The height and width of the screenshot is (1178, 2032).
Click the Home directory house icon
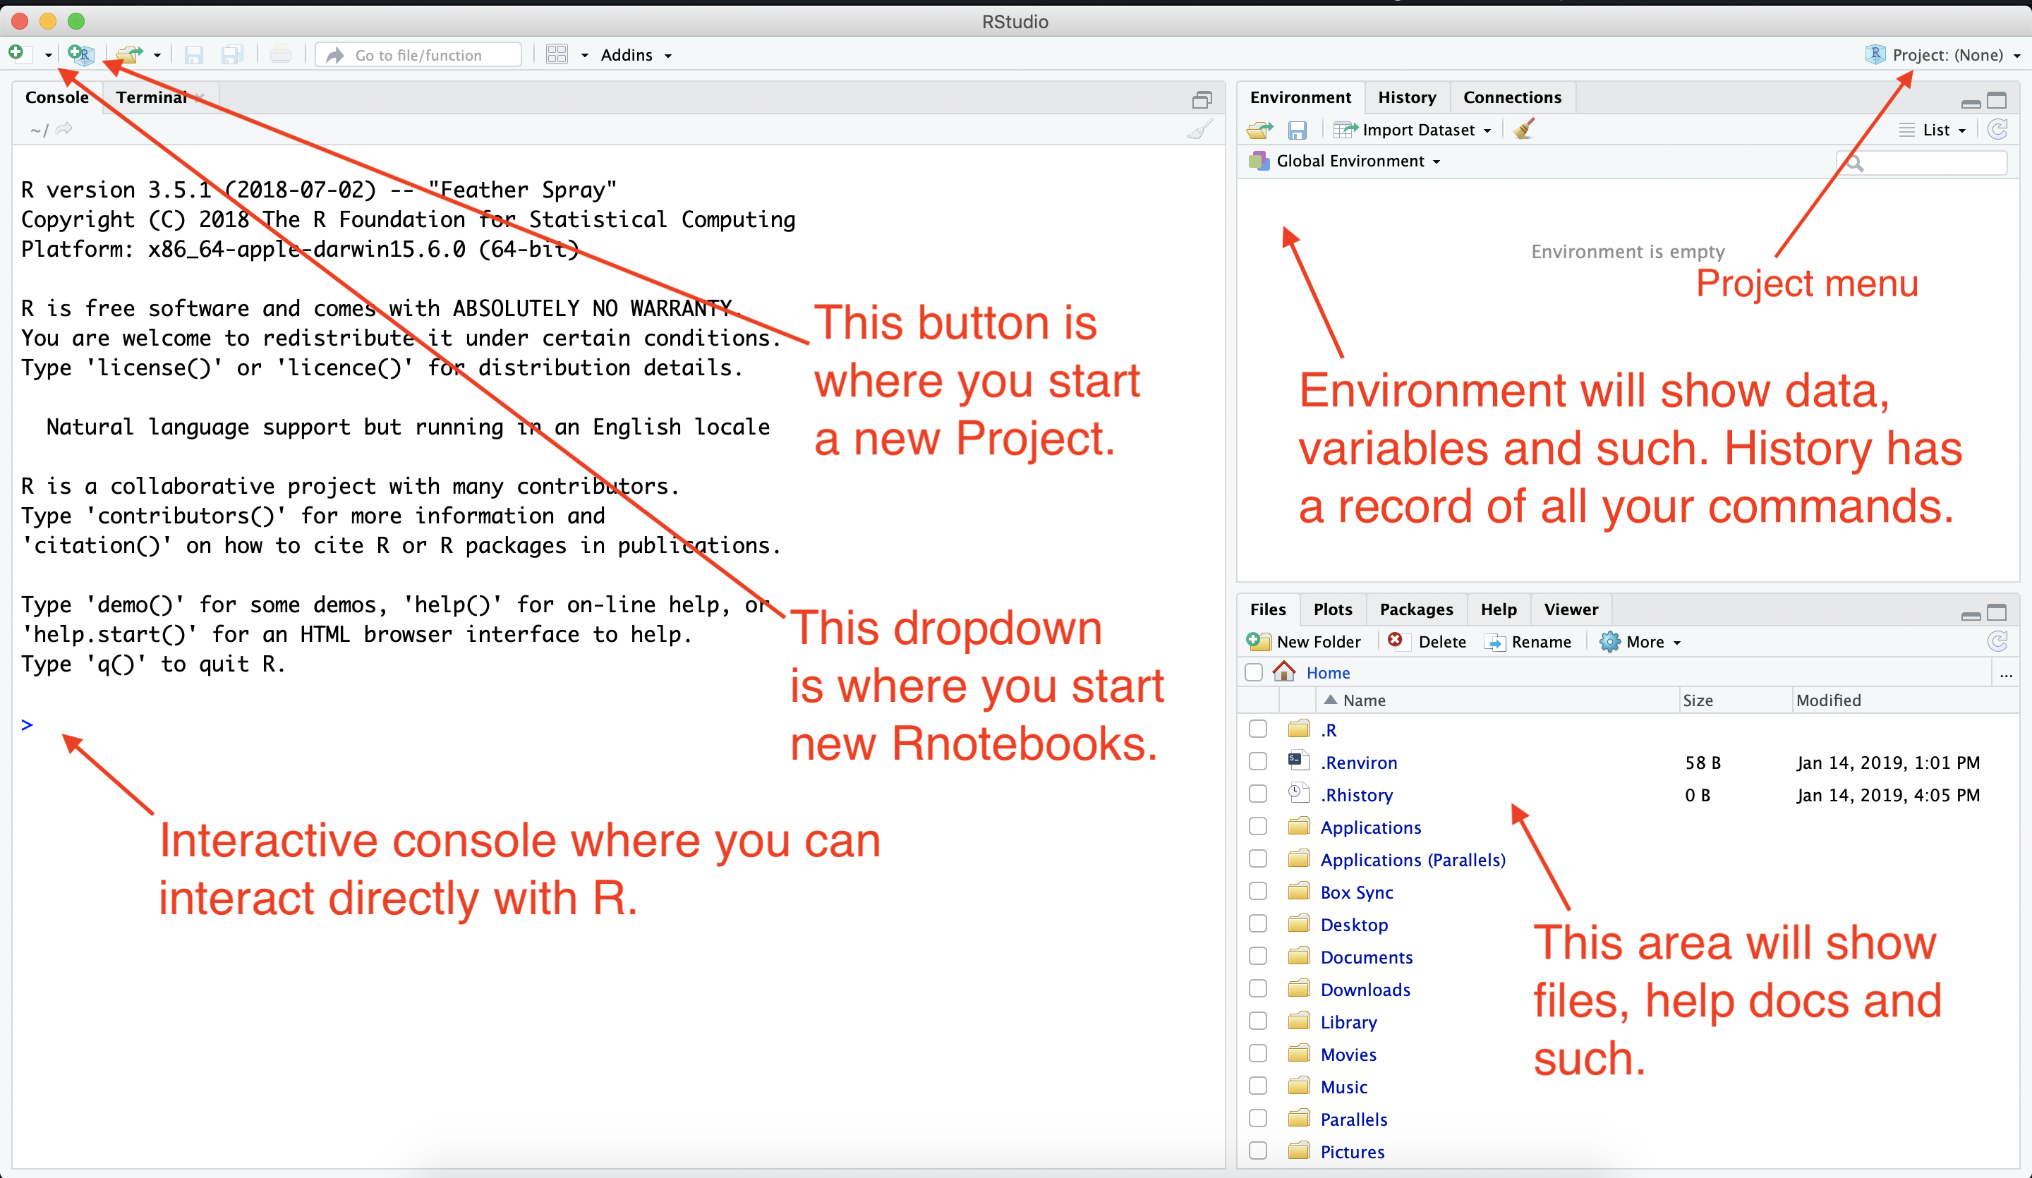[x=1283, y=672]
